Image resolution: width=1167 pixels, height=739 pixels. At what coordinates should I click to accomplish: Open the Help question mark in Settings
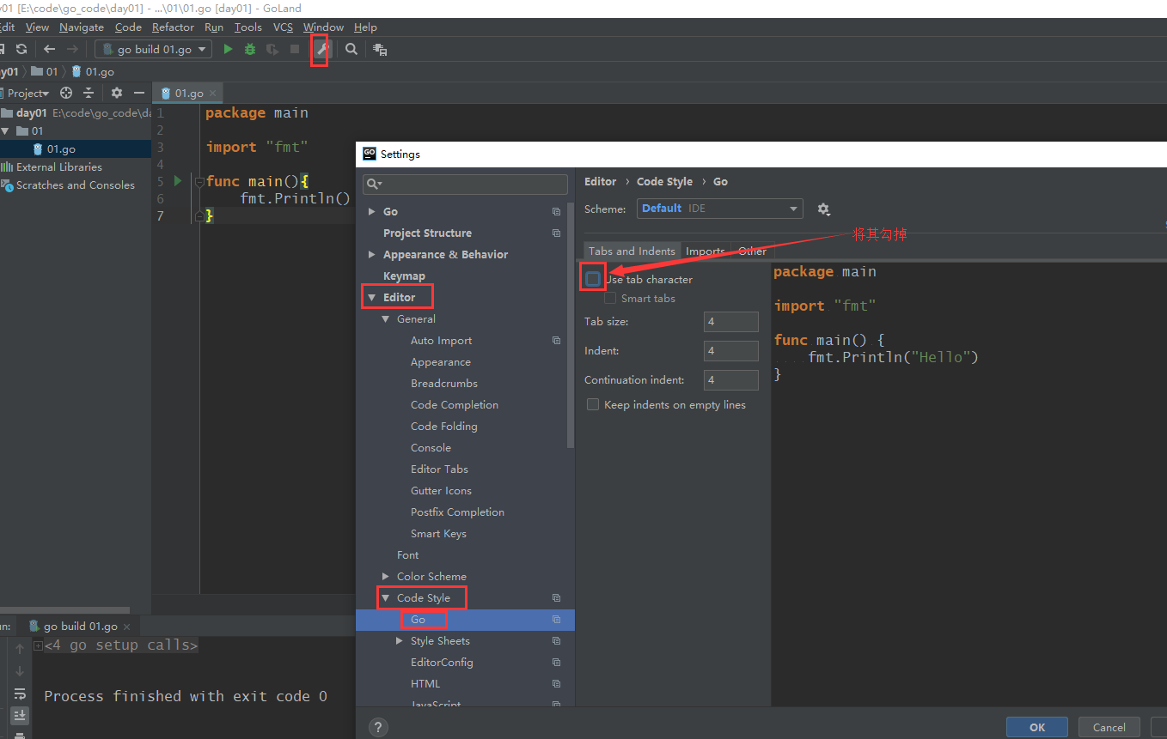(x=377, y=727)
